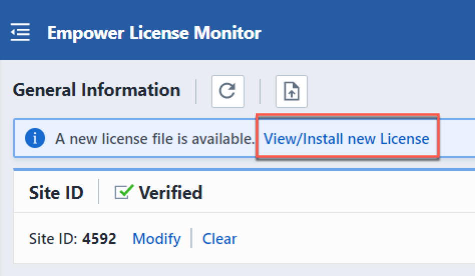The height and width of the screenshot is (276, 475).
Task: Click the Verified status label
Action: (170, 192)
